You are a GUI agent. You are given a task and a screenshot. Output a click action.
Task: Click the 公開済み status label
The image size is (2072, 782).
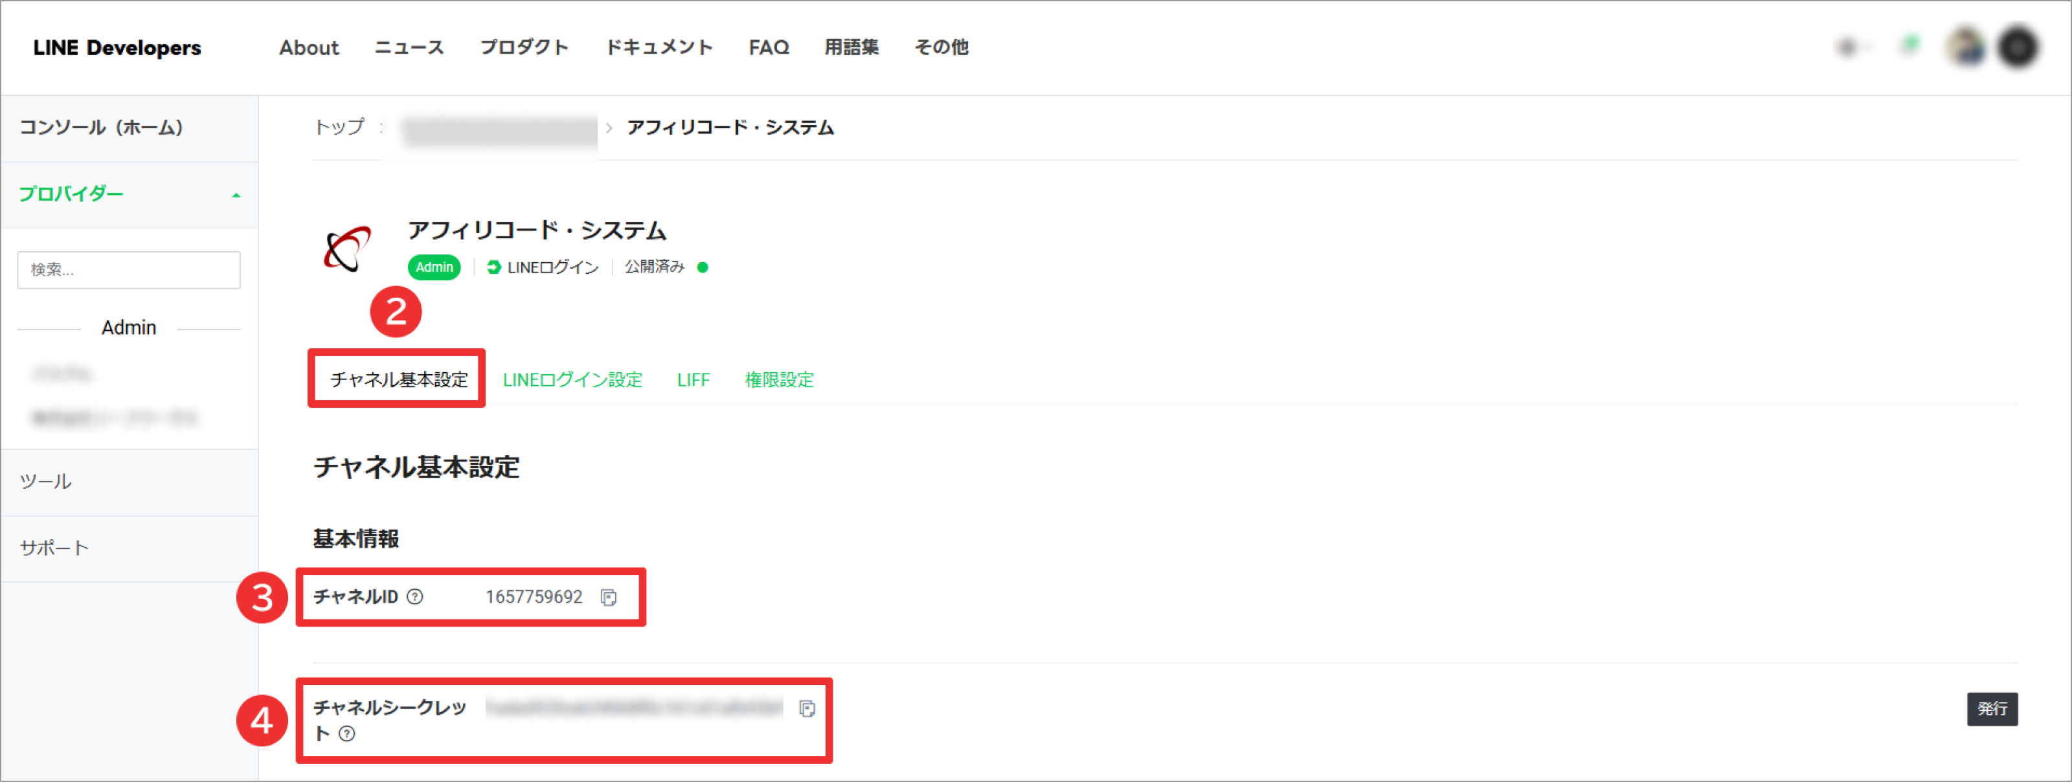coord(655,267)
